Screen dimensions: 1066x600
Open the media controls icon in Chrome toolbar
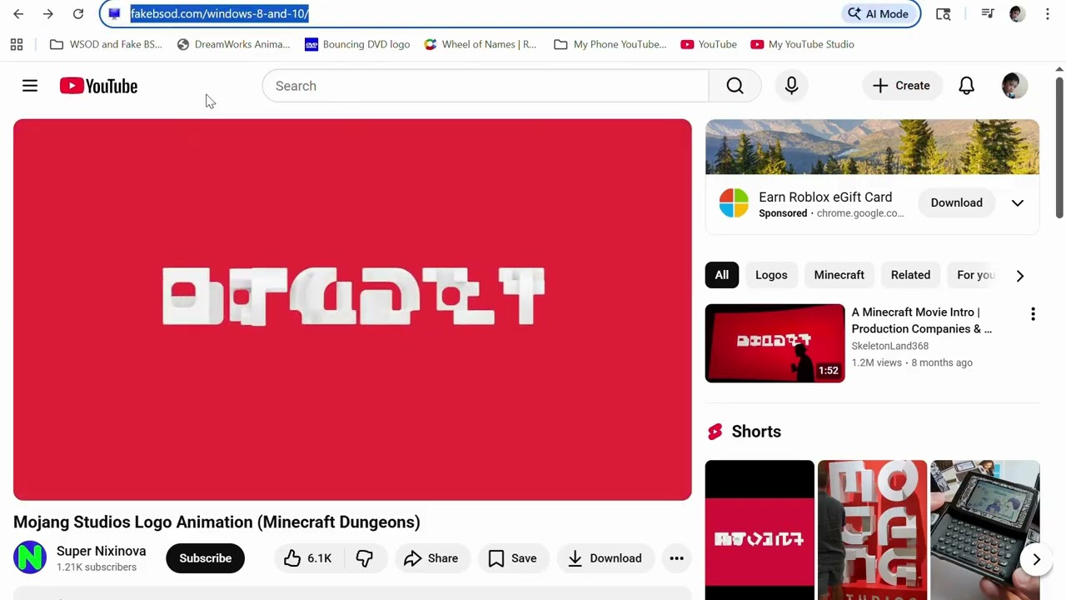pyautogui.click(x=987, y=14)
